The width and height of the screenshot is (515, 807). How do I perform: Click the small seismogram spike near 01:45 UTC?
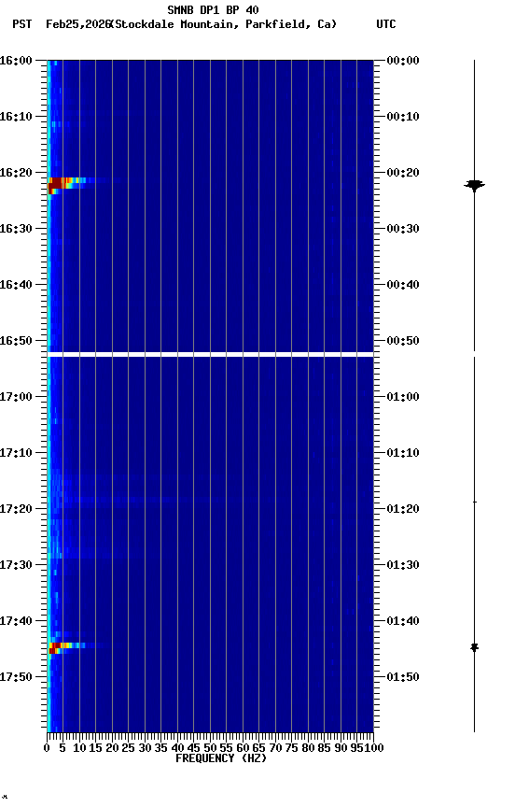click(x=474, y=647)
